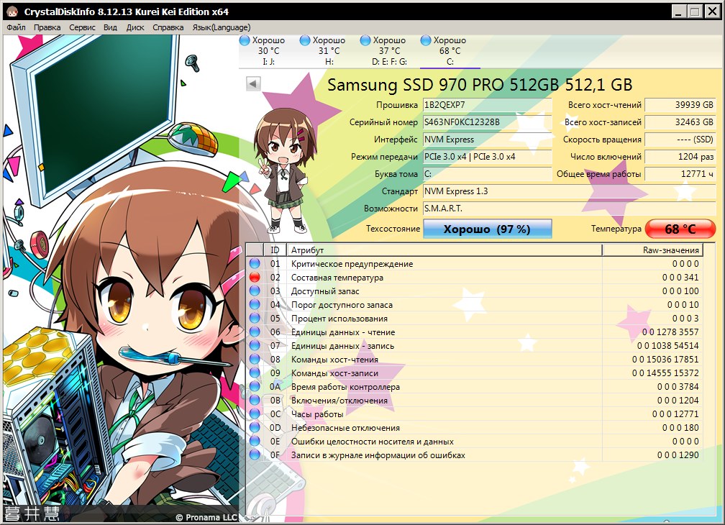Open the Сервис menu
This screenshot has width=725, height=525.
pos(82,27)
